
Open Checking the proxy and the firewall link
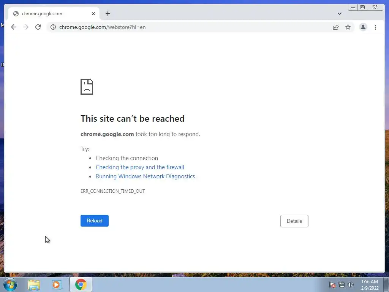tap(140, 167)
